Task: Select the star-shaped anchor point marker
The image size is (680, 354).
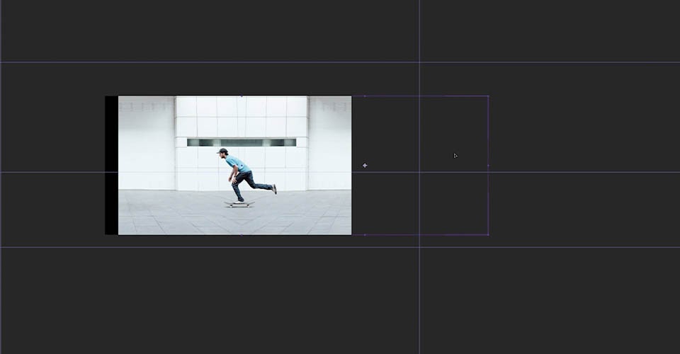Action: [x=365, y=166]
